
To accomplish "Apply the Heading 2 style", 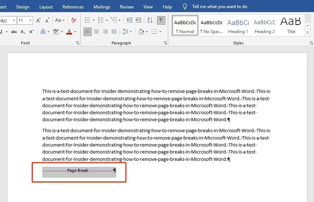I will coord(265,25).
